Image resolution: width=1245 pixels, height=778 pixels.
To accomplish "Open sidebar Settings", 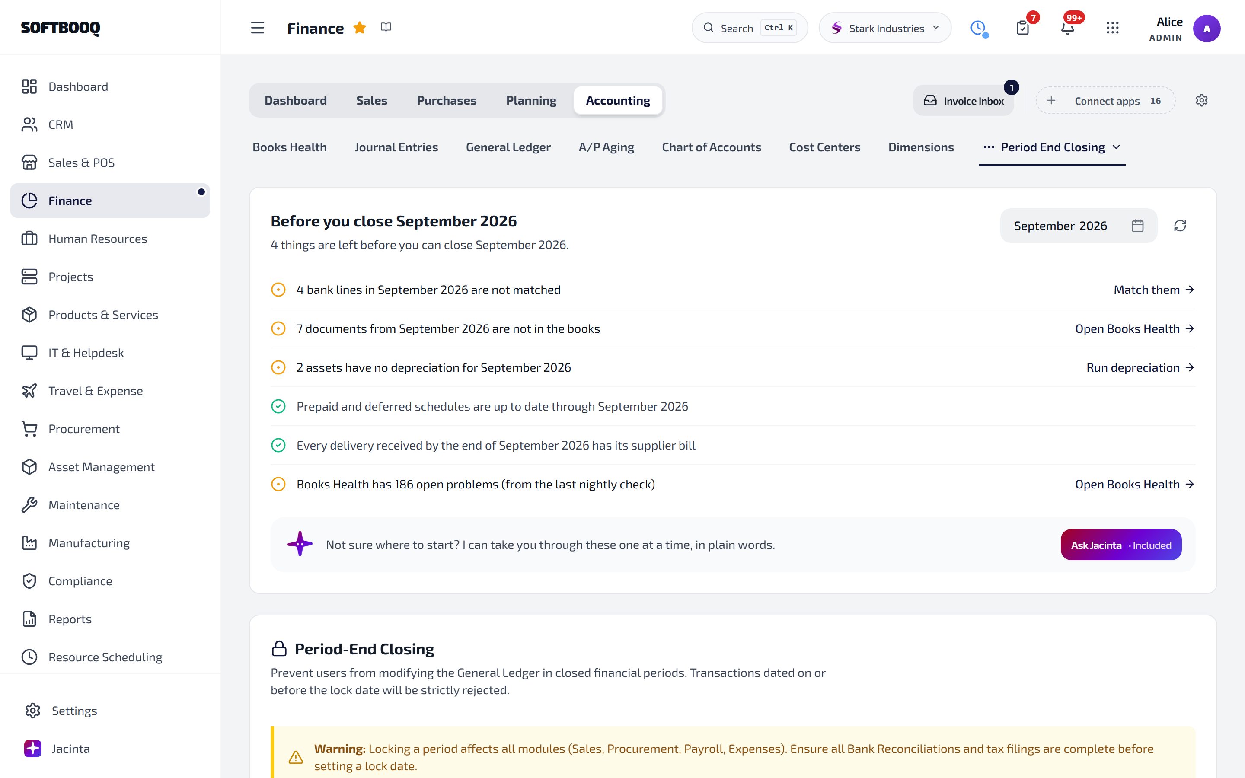I will 110,711.
